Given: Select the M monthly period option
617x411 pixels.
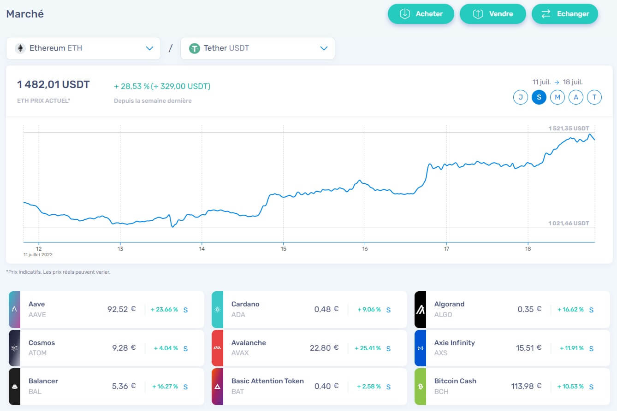Looking at the screenshot, I should [557, 97].
